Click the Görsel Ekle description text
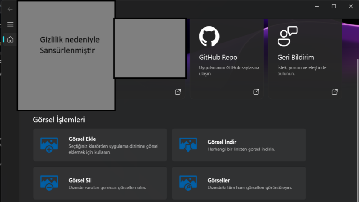 click(x=113, y=149)
